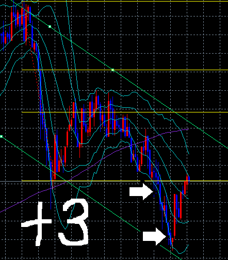Select the short green trendline below the lowest candle

click(x=171, y=252)
